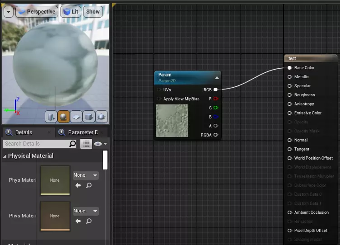Viewport: 340px width, 245px height.
Task: Browse to the second Phys Material asset (magnifier)
Action: (89, 221)
